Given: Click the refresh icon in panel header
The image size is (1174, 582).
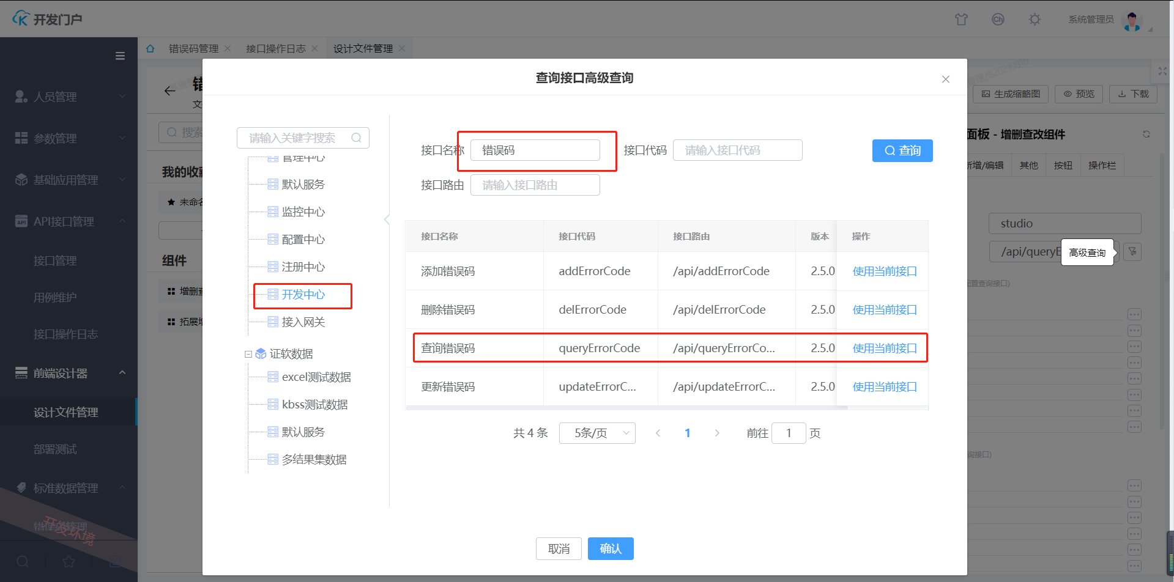Looking at the screenshot, I should [1146, 134].
